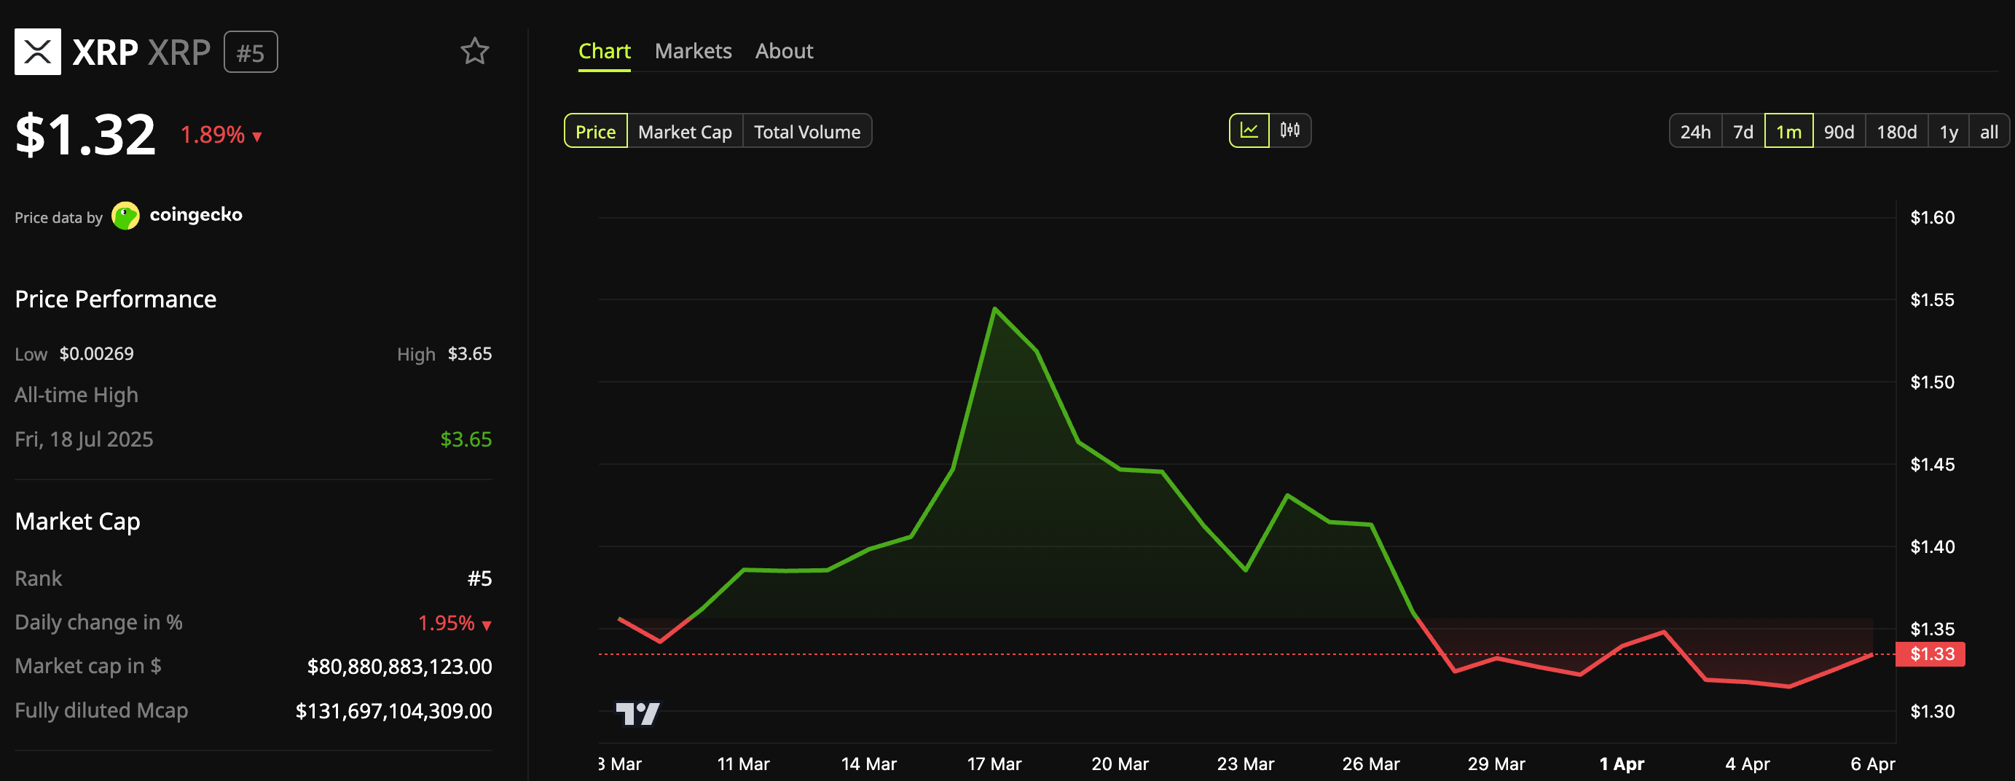2015x781 pixels.
Task: Click the 1.89% price change value
Action: (x=213, y=135)
